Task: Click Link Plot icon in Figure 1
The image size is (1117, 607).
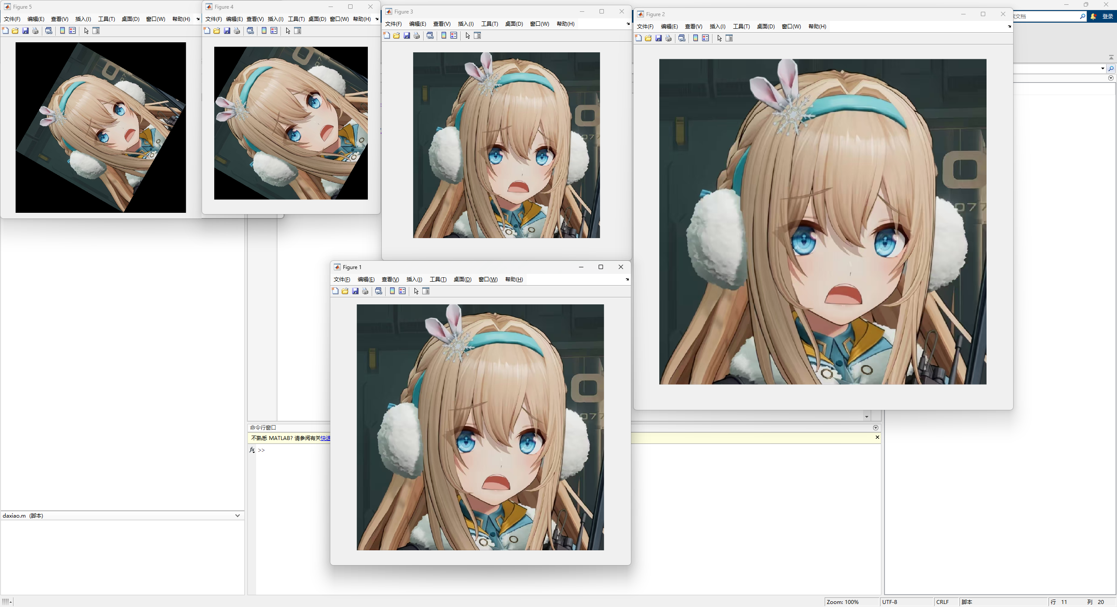Action: click(379, 291)
